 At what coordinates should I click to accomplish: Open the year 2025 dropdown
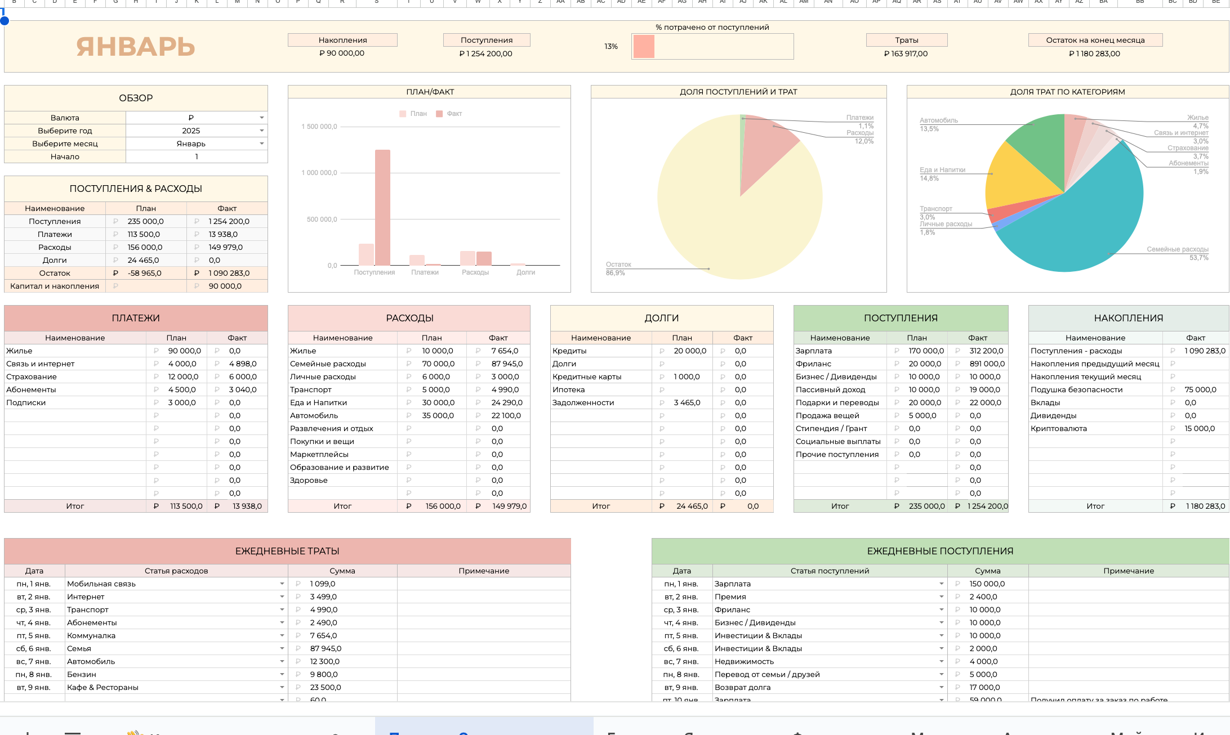point(262,131)
